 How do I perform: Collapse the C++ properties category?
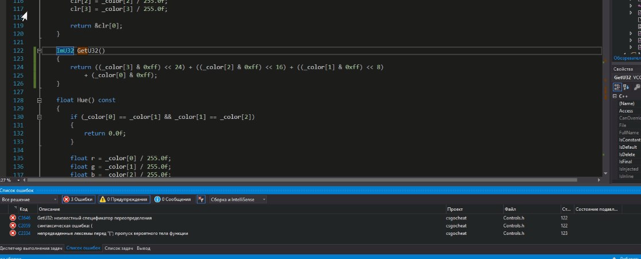[x=615, y=96]
